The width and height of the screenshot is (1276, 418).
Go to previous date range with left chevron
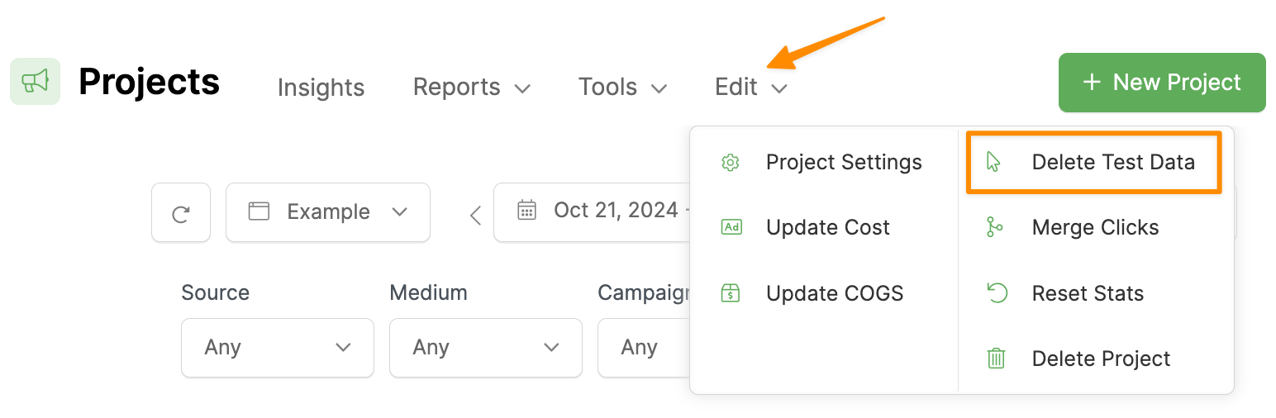click(475, 215)
